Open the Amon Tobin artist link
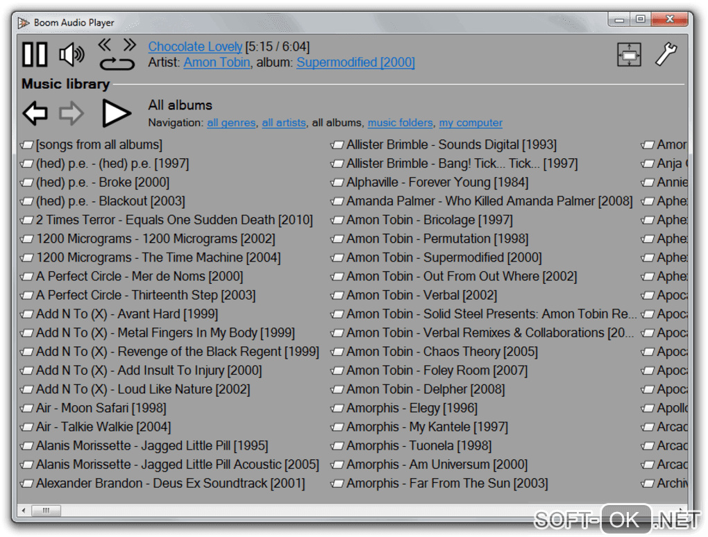Viewport: 708px width, 537px height. 217,62
